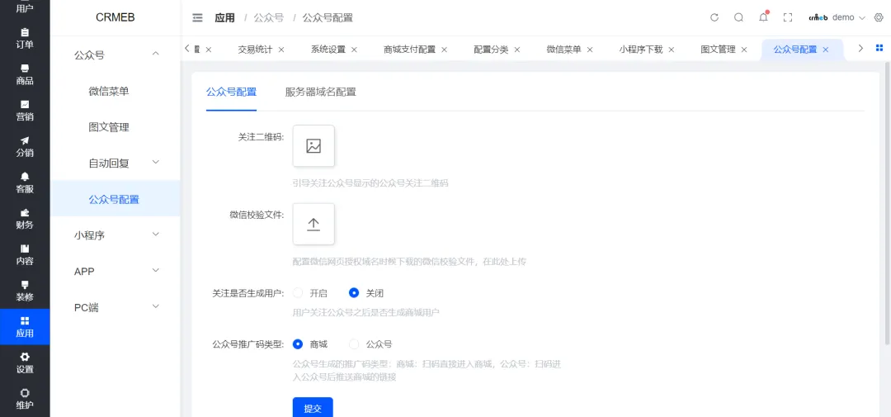Choose 公众号 as 推广码类型
This screenshot has height=417, width=891.
[355, 344]
